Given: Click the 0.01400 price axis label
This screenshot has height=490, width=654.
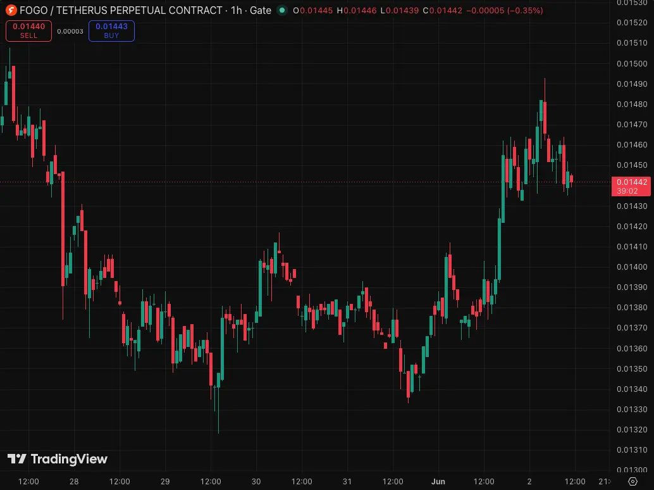Looking at the screenshot, I should pos(632,267).
